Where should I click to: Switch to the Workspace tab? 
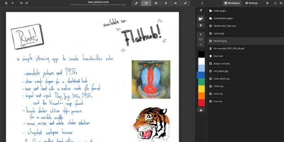click(x=232, y=3)
